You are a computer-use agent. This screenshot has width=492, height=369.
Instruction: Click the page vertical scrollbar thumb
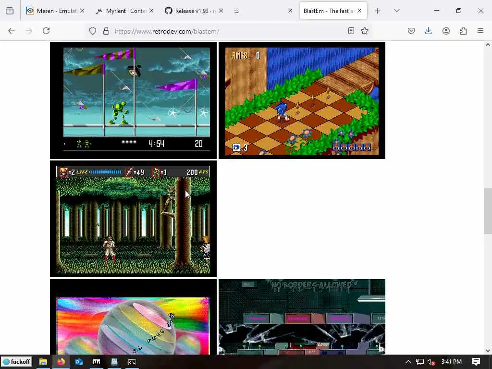click(x=488, y=211)
